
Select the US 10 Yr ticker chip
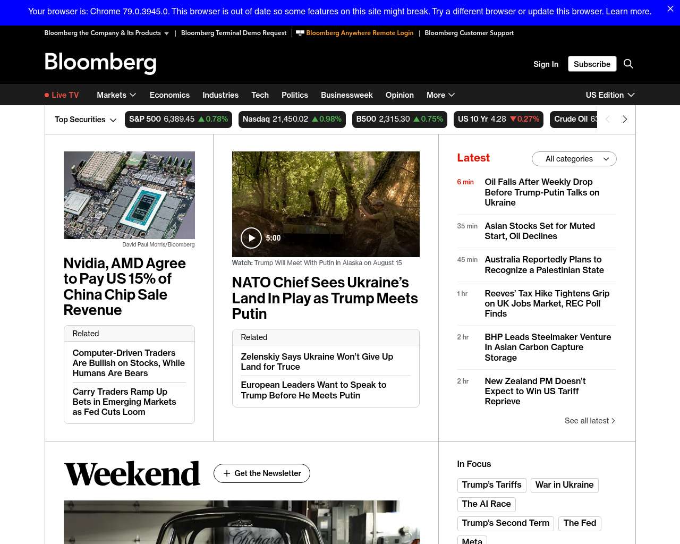(x=499, y=119)
